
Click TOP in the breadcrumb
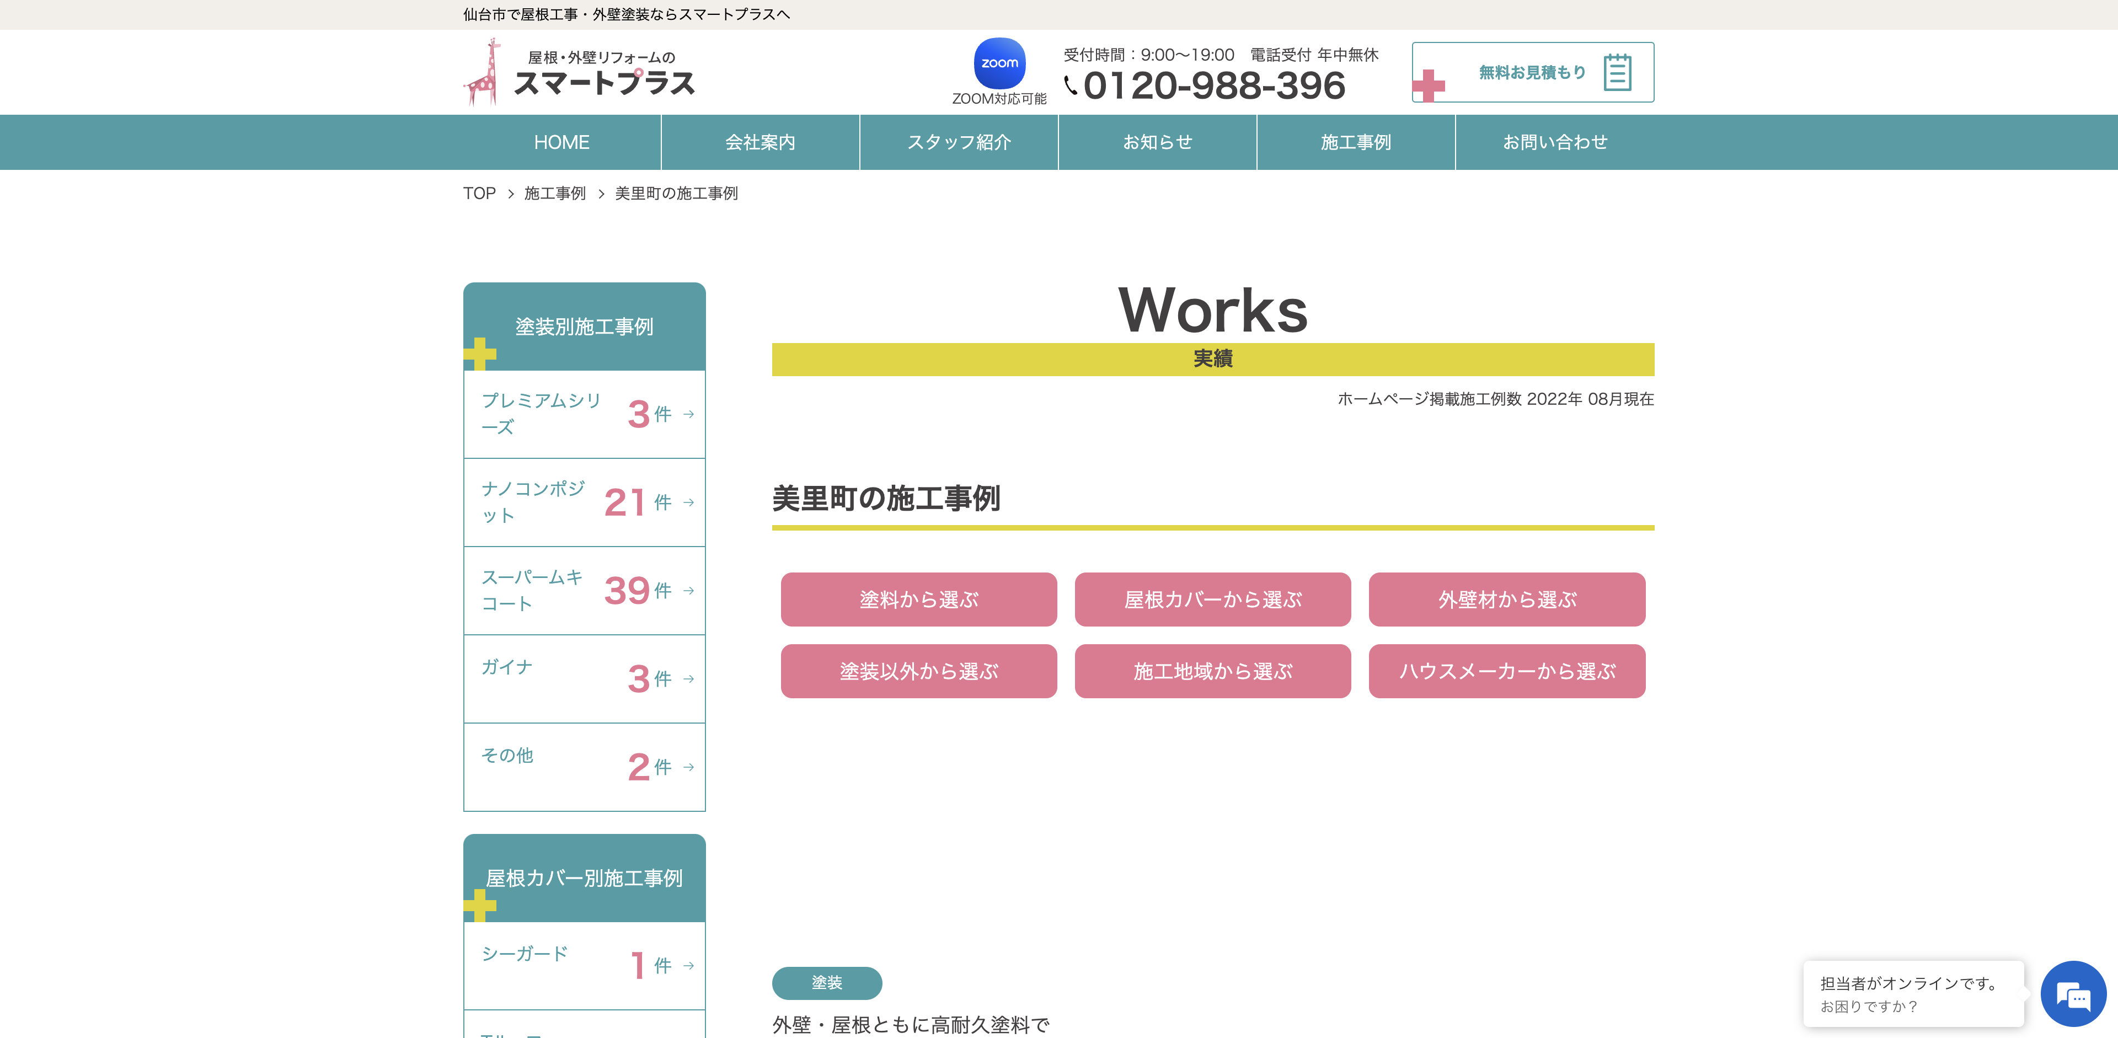tap(479, 193)
